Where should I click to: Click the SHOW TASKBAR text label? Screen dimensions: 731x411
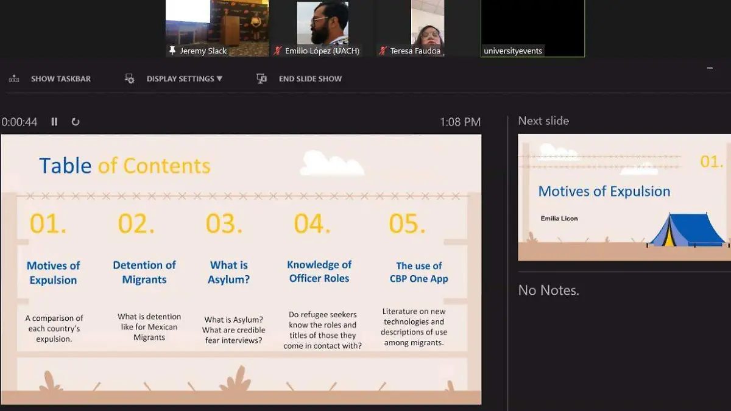[60, 79]
